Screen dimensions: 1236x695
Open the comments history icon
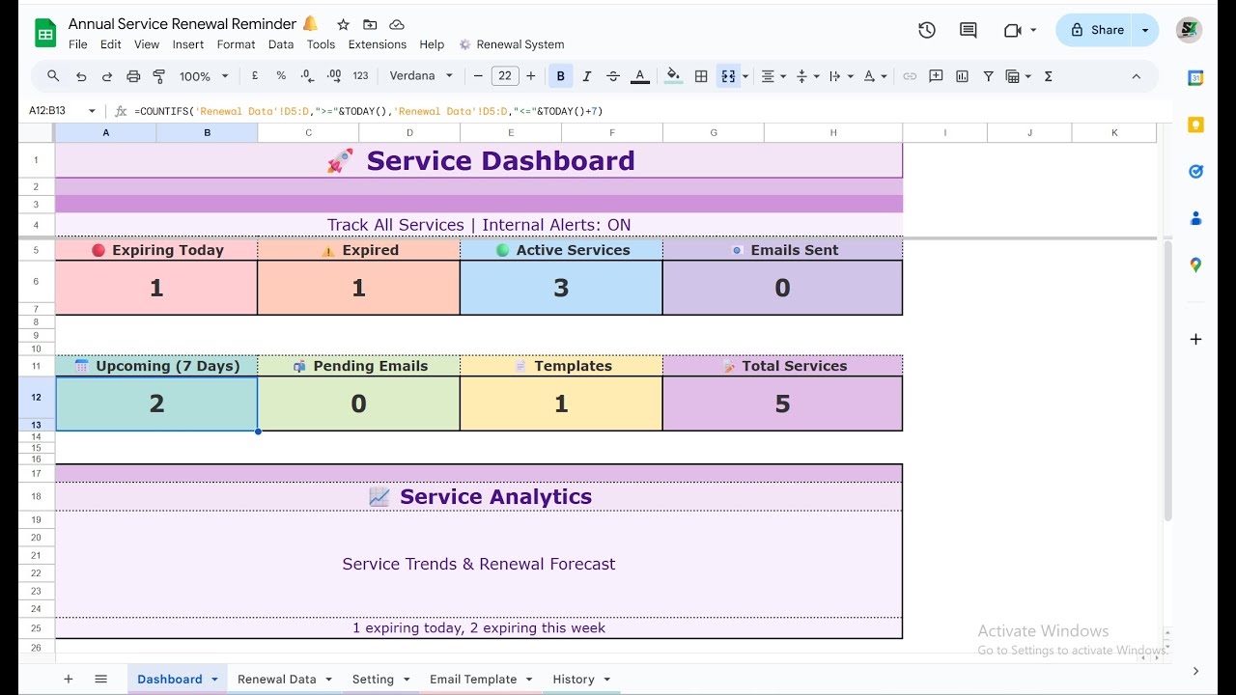click(969, 30)
